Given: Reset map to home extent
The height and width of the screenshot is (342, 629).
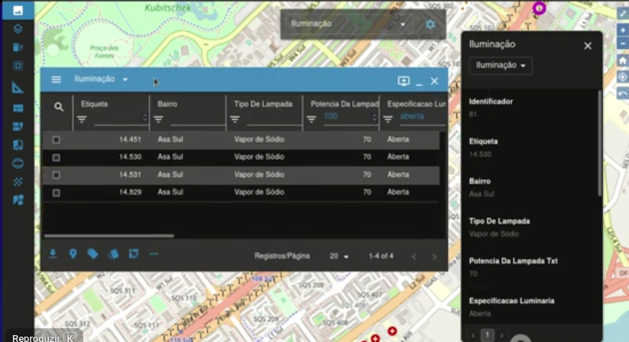Looking at the screenshot, I should 623,60.
